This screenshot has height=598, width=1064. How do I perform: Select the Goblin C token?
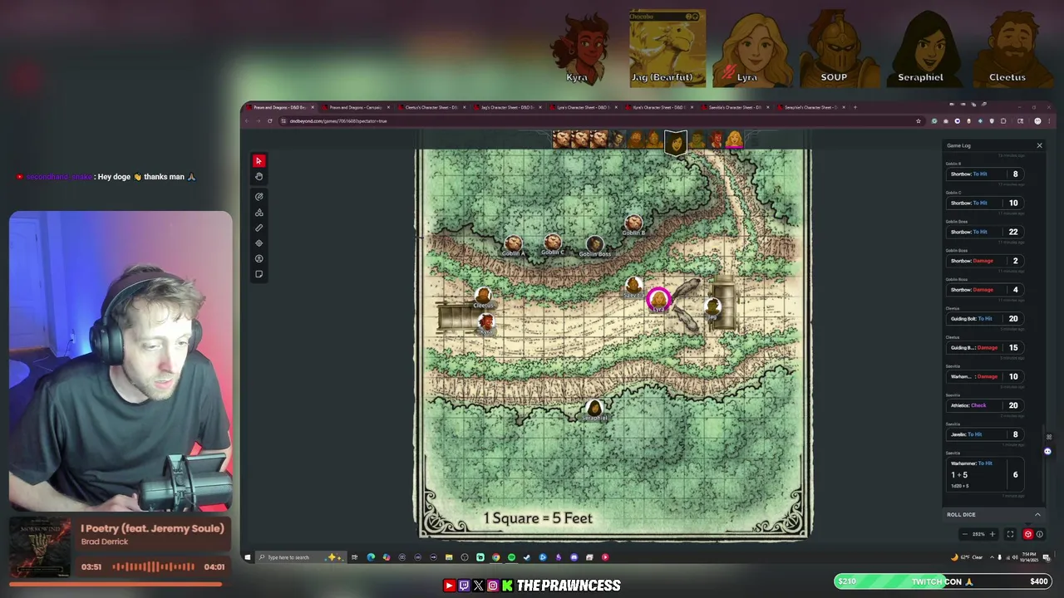(553, 243)
